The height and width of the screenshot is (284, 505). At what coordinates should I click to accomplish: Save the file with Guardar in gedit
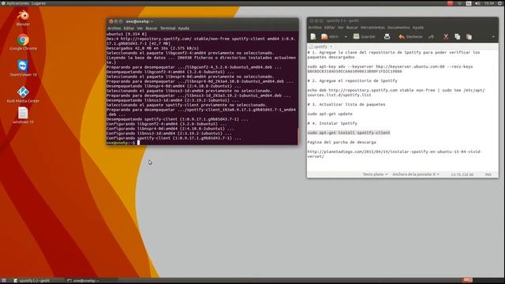(365, 37)
